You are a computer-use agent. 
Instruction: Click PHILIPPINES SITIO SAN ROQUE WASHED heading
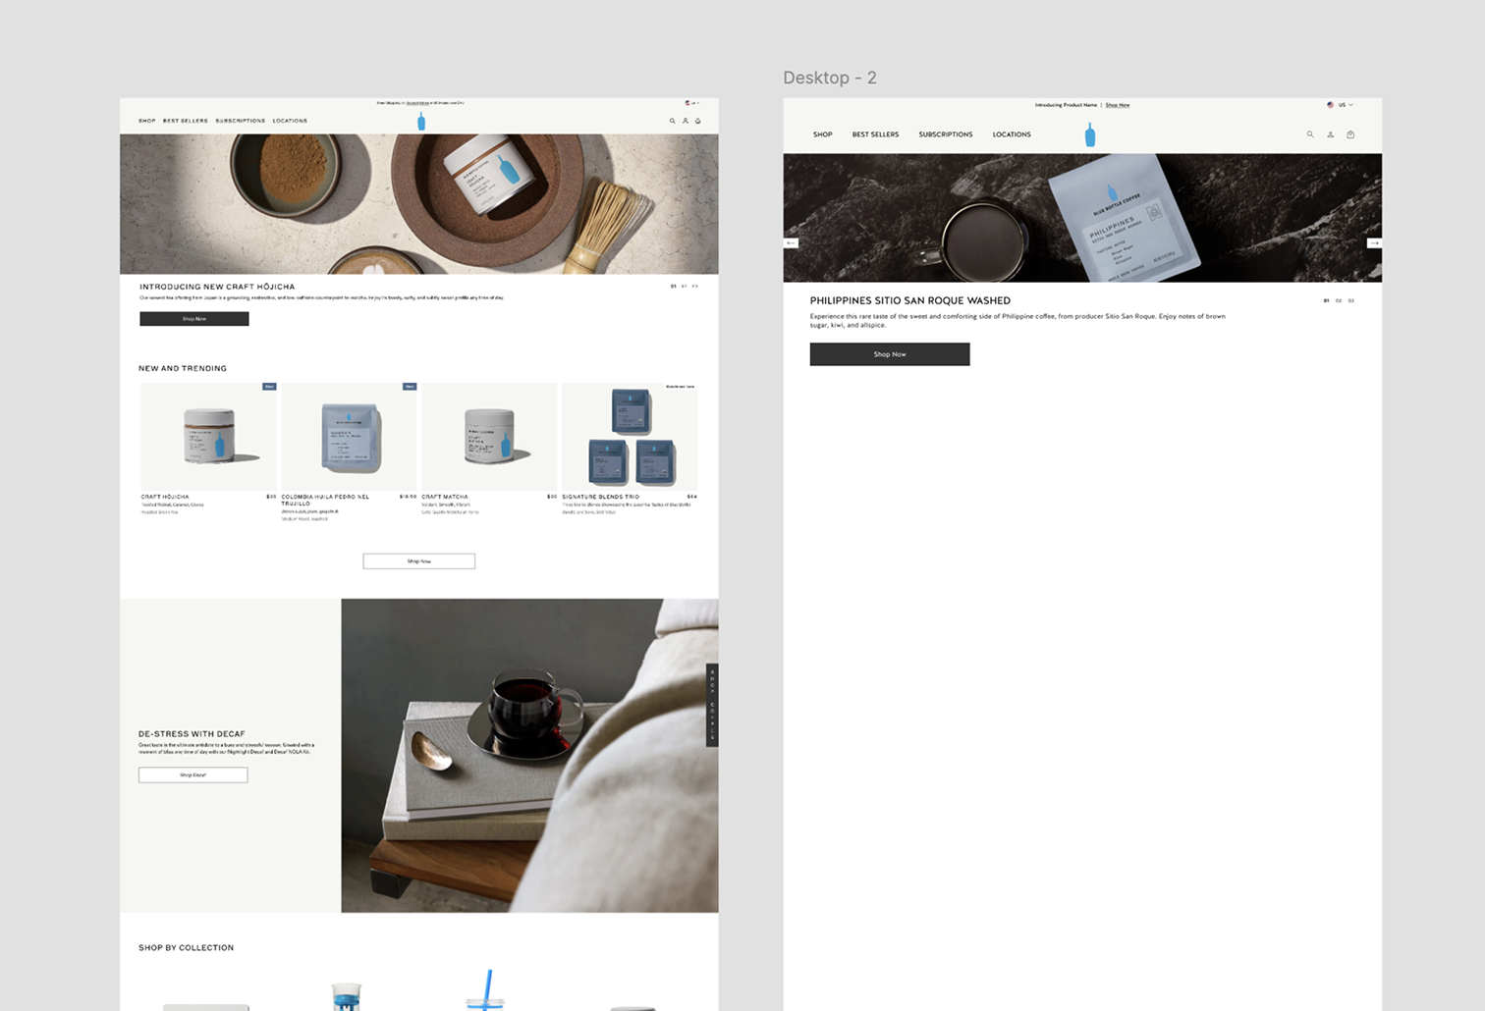[910, 300]
